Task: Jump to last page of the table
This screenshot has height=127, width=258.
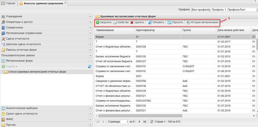Action: 145,121
